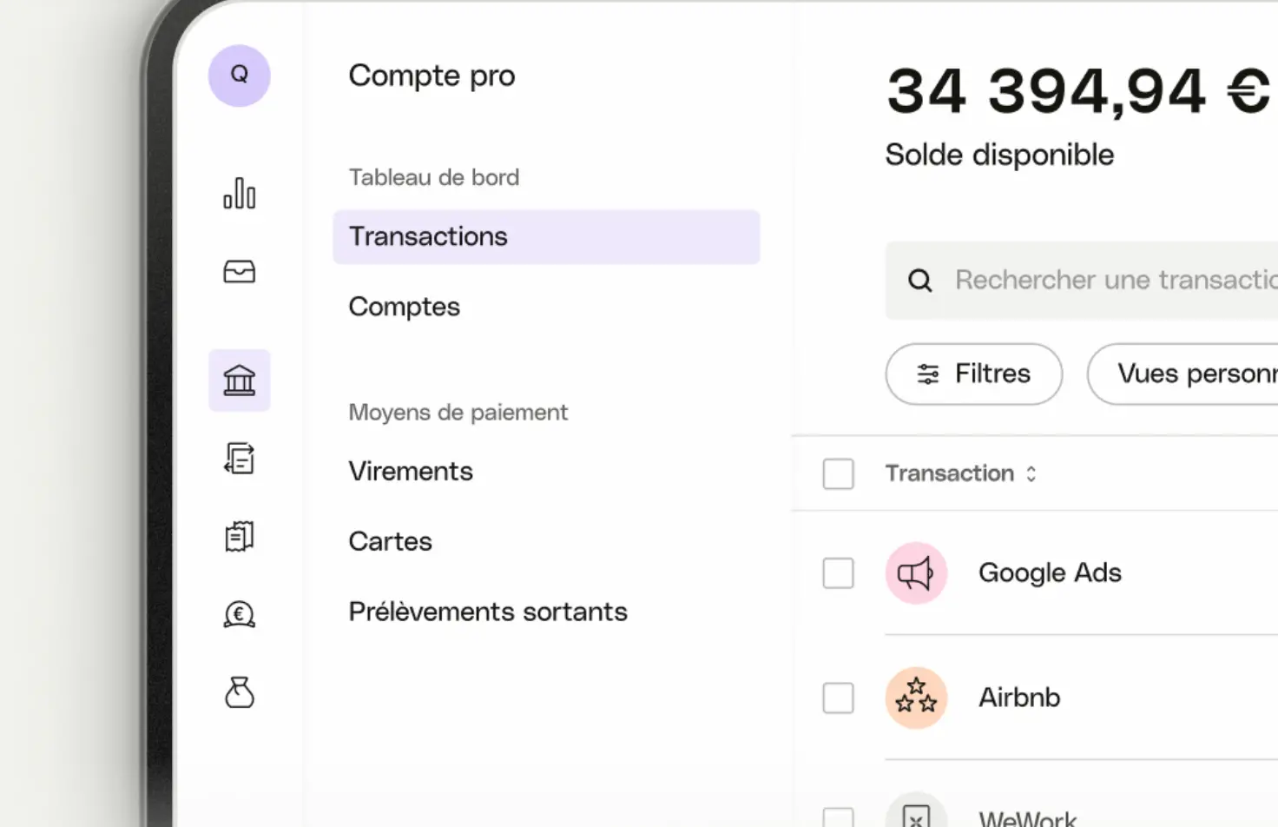1278x827 pixels.
Task: Toggle the Transaction column sort order
Action: (x=1031, y=473)
